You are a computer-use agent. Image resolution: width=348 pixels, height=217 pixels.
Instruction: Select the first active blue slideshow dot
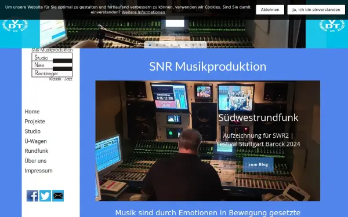(150, 45)
